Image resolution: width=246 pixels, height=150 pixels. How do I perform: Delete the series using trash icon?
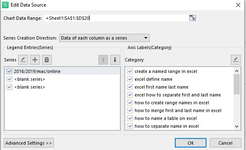47,60
